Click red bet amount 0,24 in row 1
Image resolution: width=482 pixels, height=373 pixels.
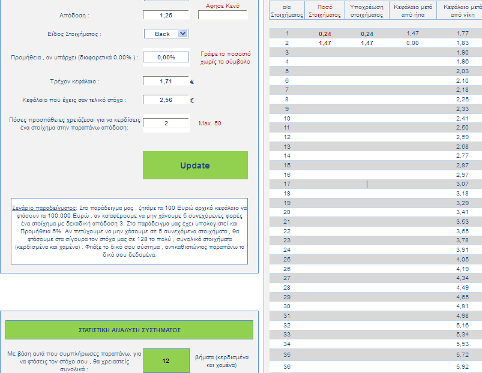click(x=325, y=34)
